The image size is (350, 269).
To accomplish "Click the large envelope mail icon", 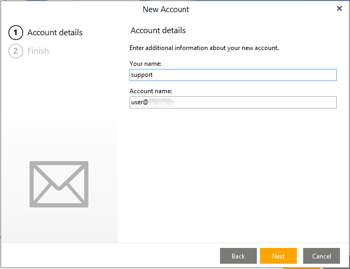I will 59,184.
